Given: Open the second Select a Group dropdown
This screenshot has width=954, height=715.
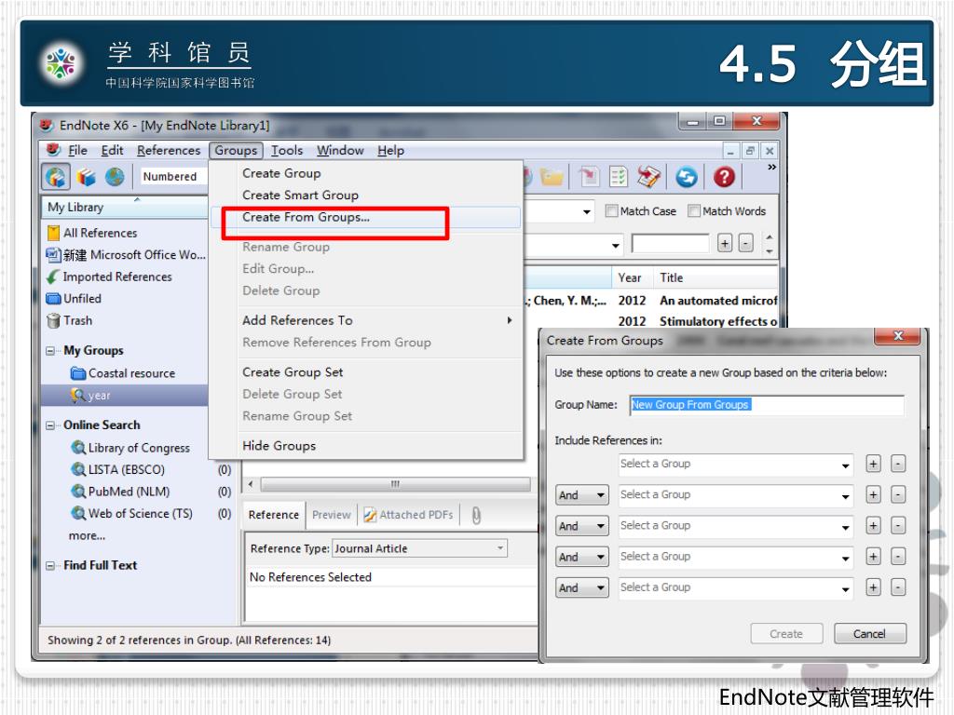Looking at the screenshot, I should (x=736, y=495).
